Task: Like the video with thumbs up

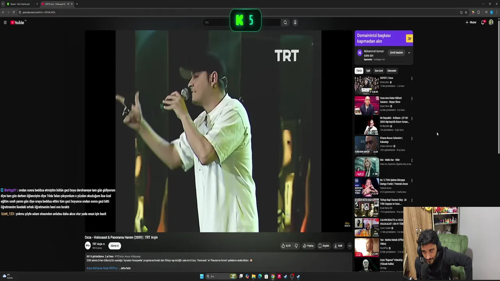Action: point(286,246)
